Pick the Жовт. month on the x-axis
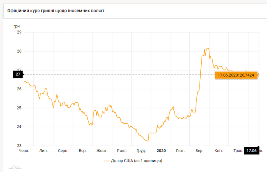 (102, 151)
